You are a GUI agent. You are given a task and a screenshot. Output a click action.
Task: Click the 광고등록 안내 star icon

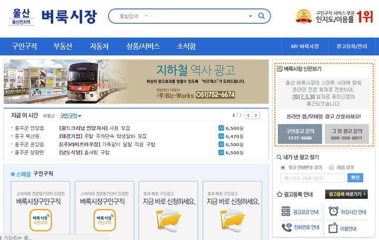(280, 194)
